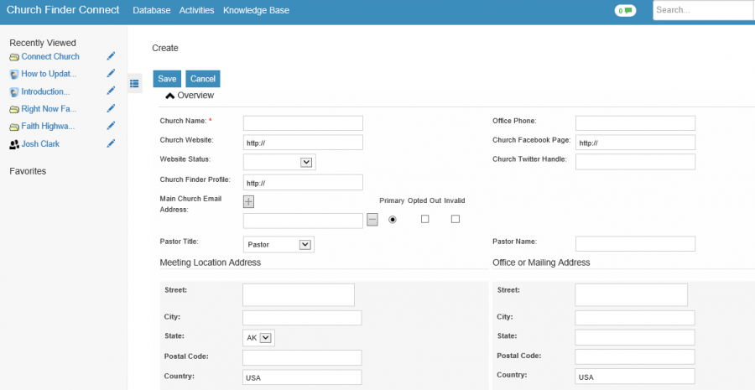Click the Cancel button

click(x=203, y=79)
